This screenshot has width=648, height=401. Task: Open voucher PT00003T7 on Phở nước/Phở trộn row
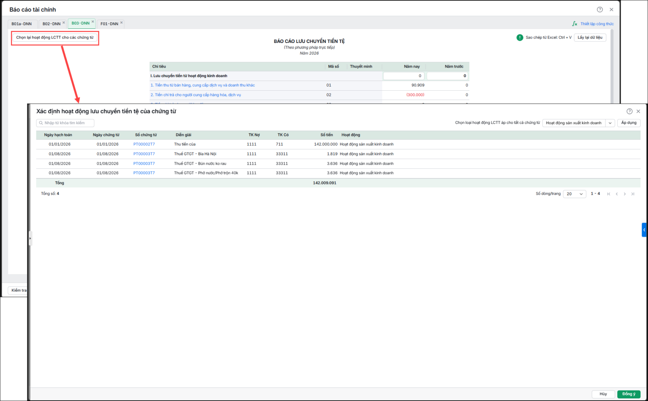click(x=144, y=173)
